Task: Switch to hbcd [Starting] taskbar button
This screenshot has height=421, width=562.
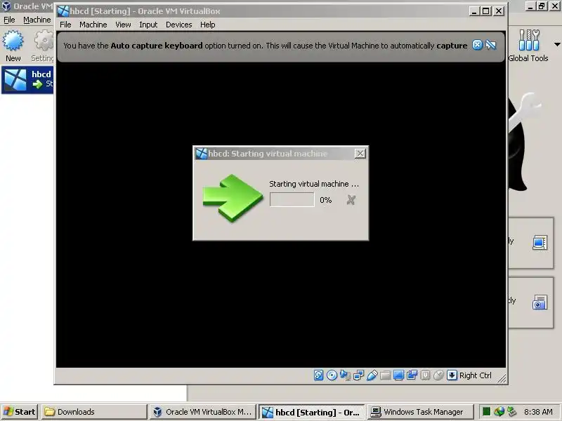Action: pyautogui.click(x=311, y=412)
